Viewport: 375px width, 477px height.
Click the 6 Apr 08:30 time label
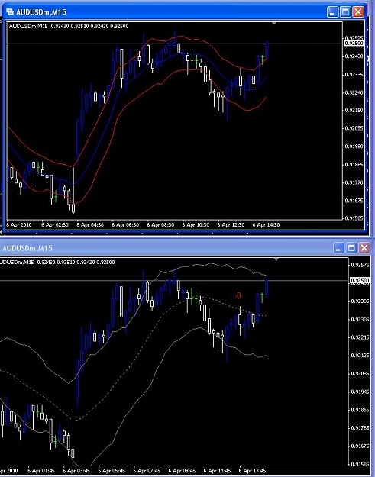160,225
